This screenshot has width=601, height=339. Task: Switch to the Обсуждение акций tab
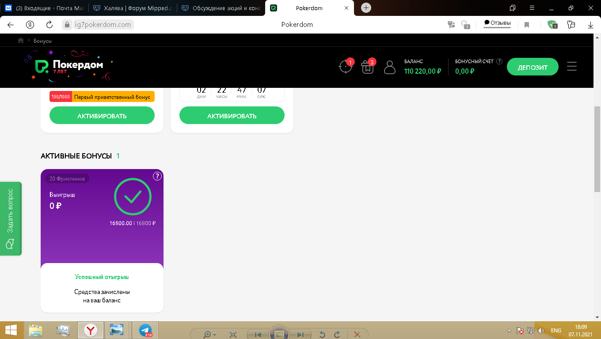pyautogui.click(x=221, y=8)
